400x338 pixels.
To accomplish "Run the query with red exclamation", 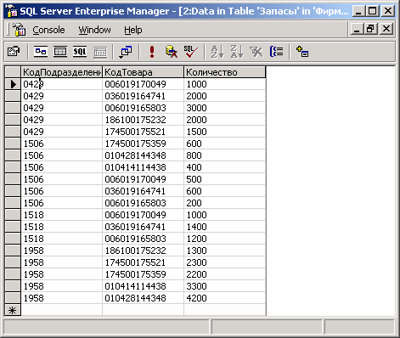I will coord(152,52).
